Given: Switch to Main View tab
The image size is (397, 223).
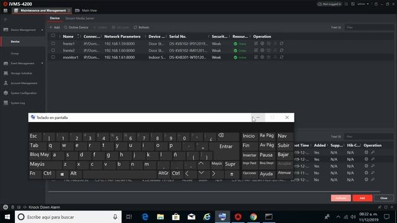Looking at the screenshot, I should [86, 11].
